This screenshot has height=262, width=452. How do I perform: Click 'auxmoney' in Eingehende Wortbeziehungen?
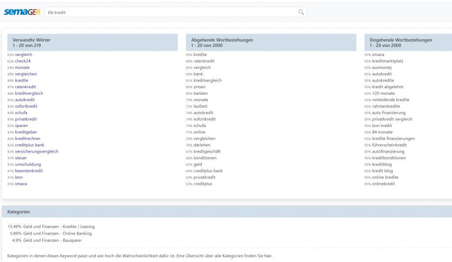(x=382, y=67)
